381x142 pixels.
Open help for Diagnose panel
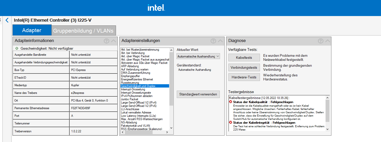coord(320,41)
